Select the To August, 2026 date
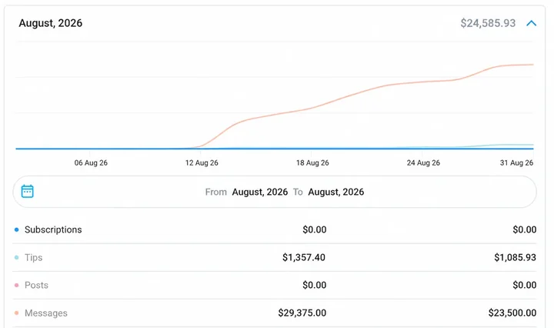The width and height of the screenshot is (554, 328). point(335,192)
